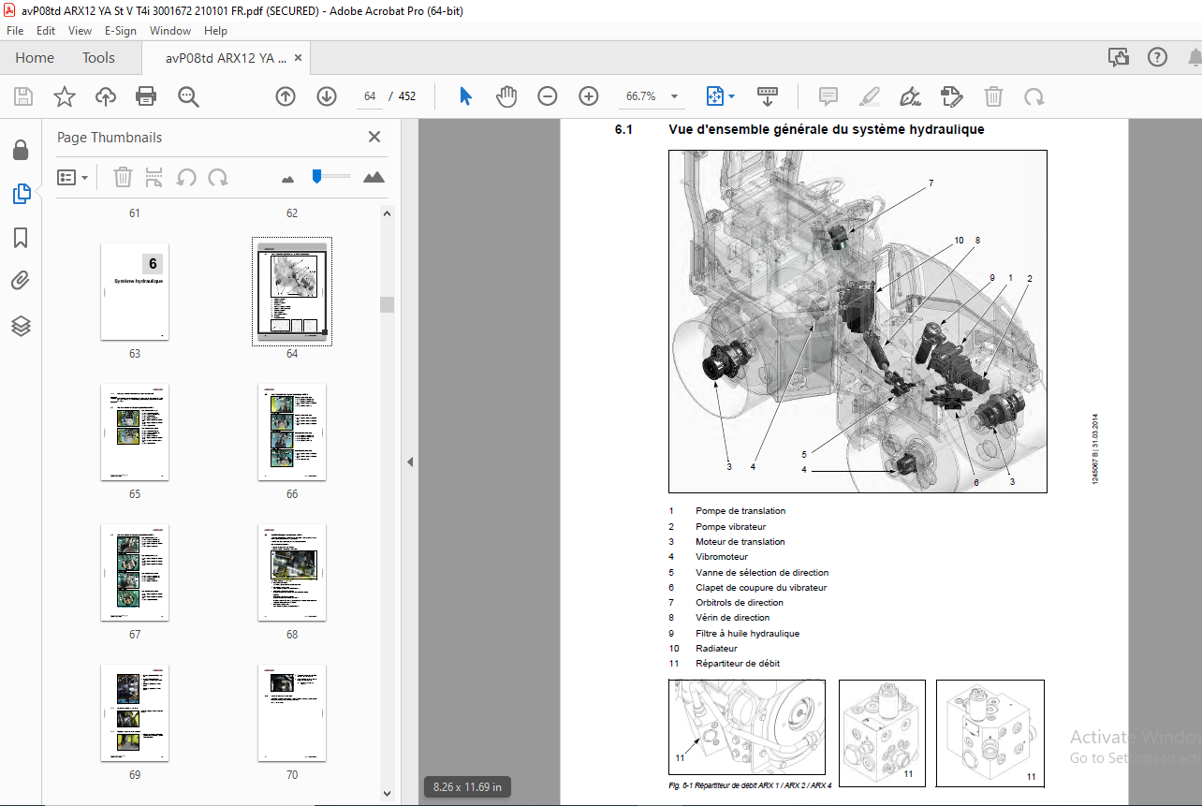Image resolution: width=1202 pixels, height=806 pixels.
Task: Open the E-Sign menu
Action: (x=121, y=31)
